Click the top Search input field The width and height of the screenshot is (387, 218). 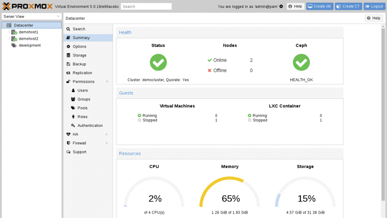(146, 6)
